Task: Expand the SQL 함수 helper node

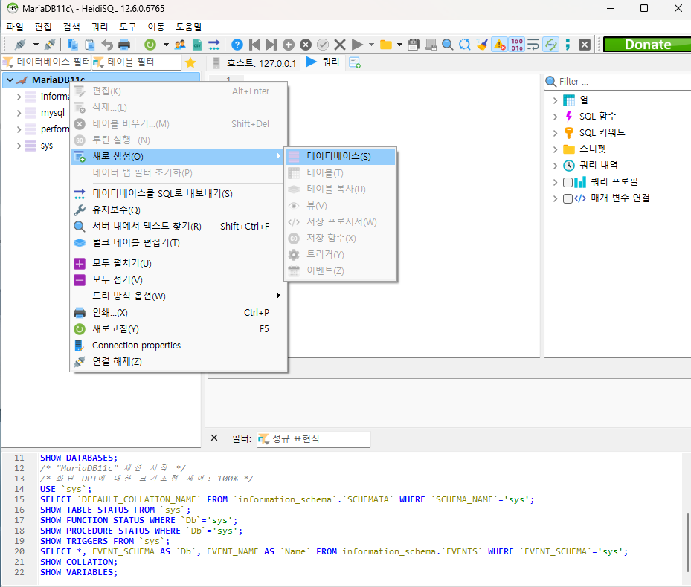Action: pos(556,117)
